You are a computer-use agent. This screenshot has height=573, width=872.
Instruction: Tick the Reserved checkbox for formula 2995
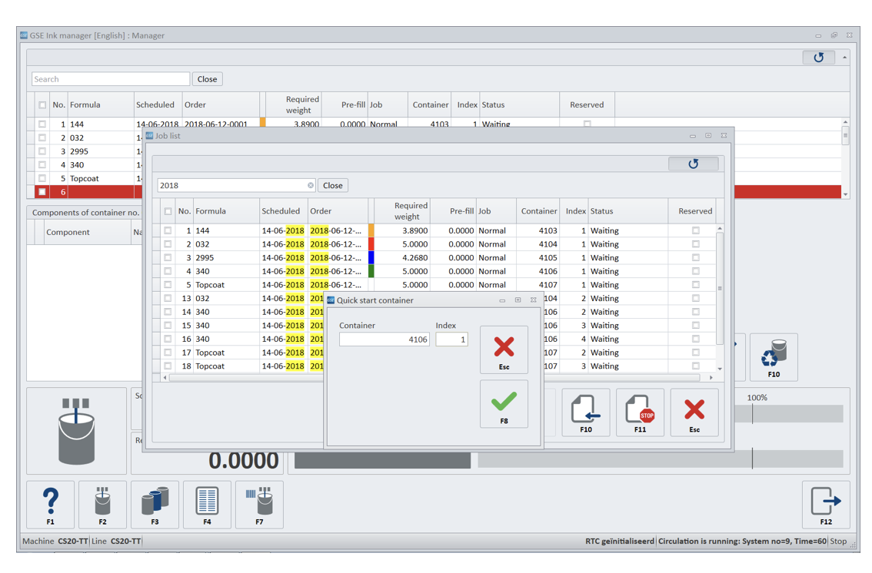(695, 258)
